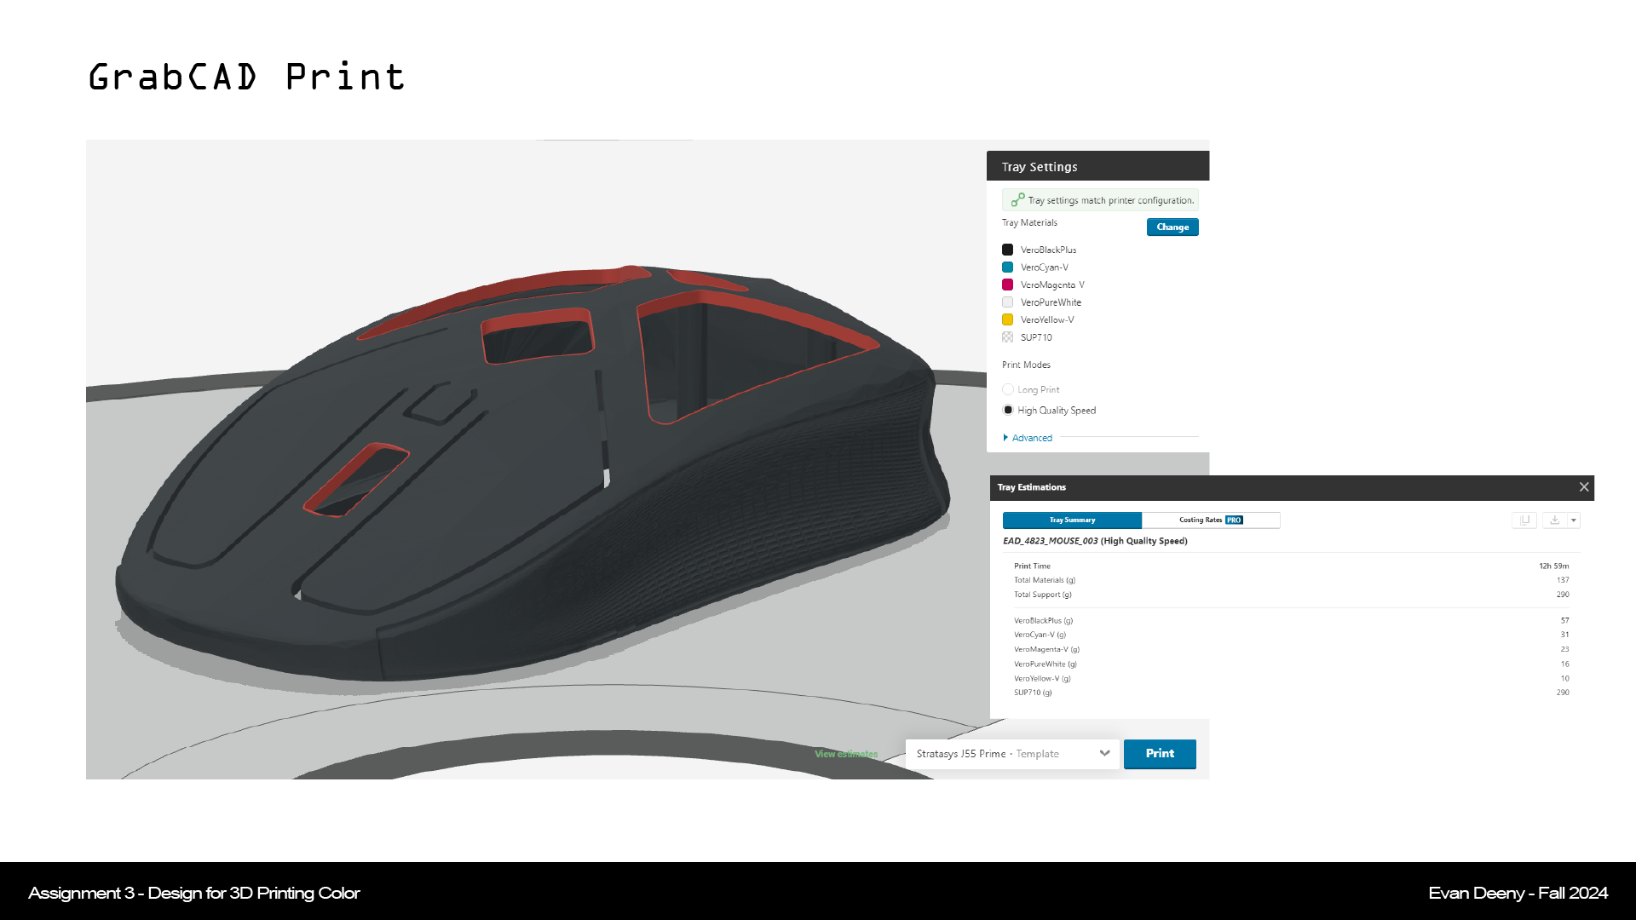
Task: Close the Tray Estimations panel
Action: pyautogui.click(x=1584, y=487)
